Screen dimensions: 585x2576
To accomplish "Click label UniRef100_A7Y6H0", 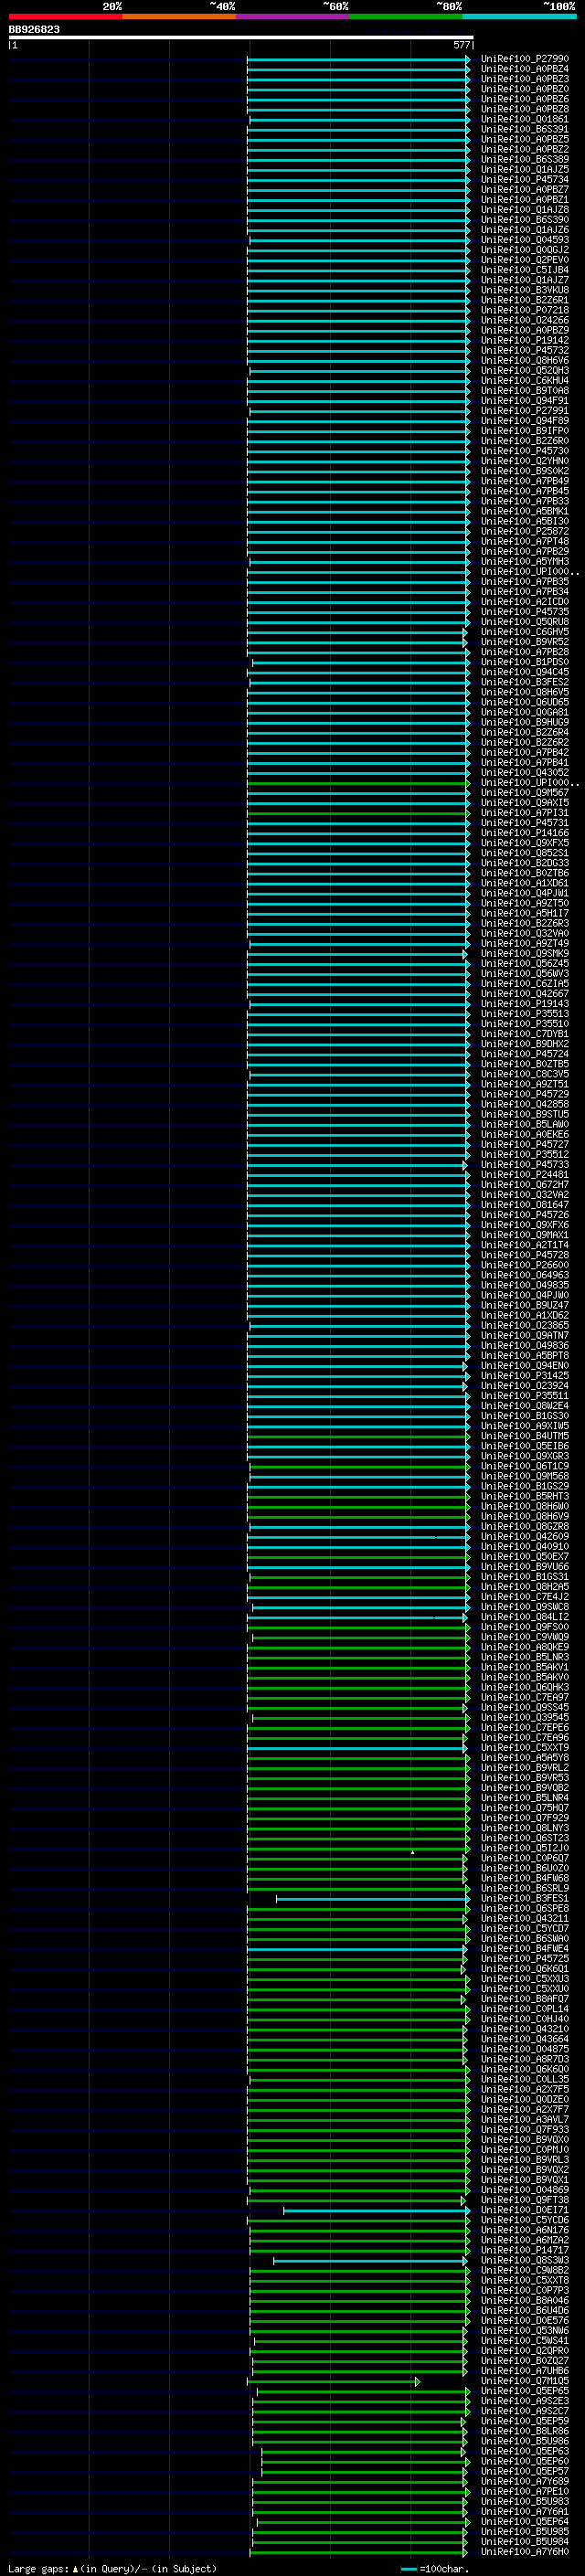I will pyautogui.click(x=524, y=2552).
